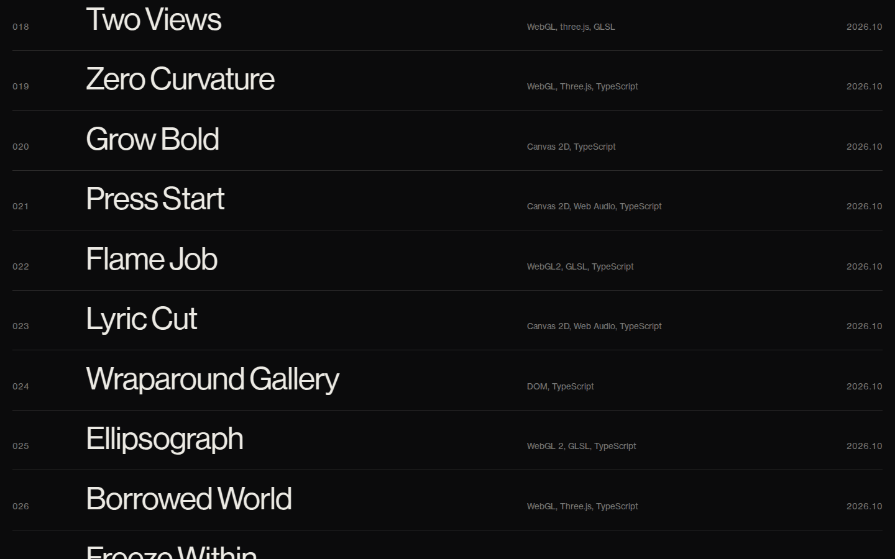Click index number 021
The image size is (895, 559).
point(21,206)
